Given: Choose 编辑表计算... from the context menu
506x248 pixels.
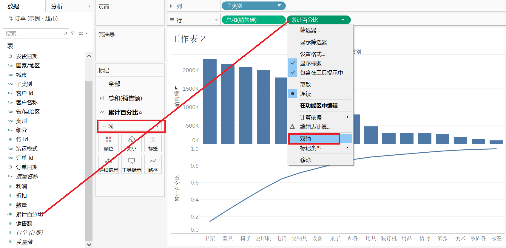Looking at the screenshot, I should pos(320,127).
